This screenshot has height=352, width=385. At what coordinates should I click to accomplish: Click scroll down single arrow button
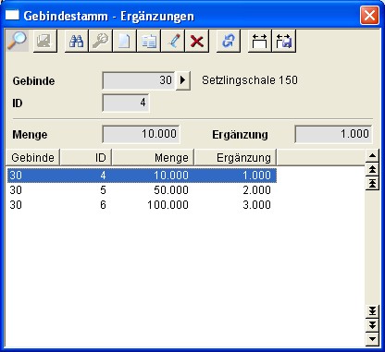pyautogui.click(x=372, y=339)
